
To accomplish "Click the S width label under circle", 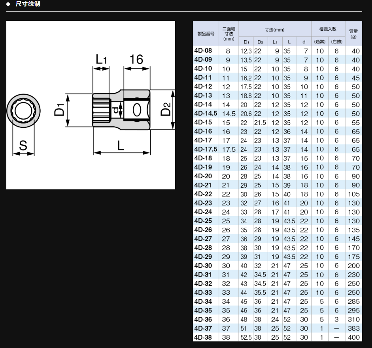I will click(23, 146).
